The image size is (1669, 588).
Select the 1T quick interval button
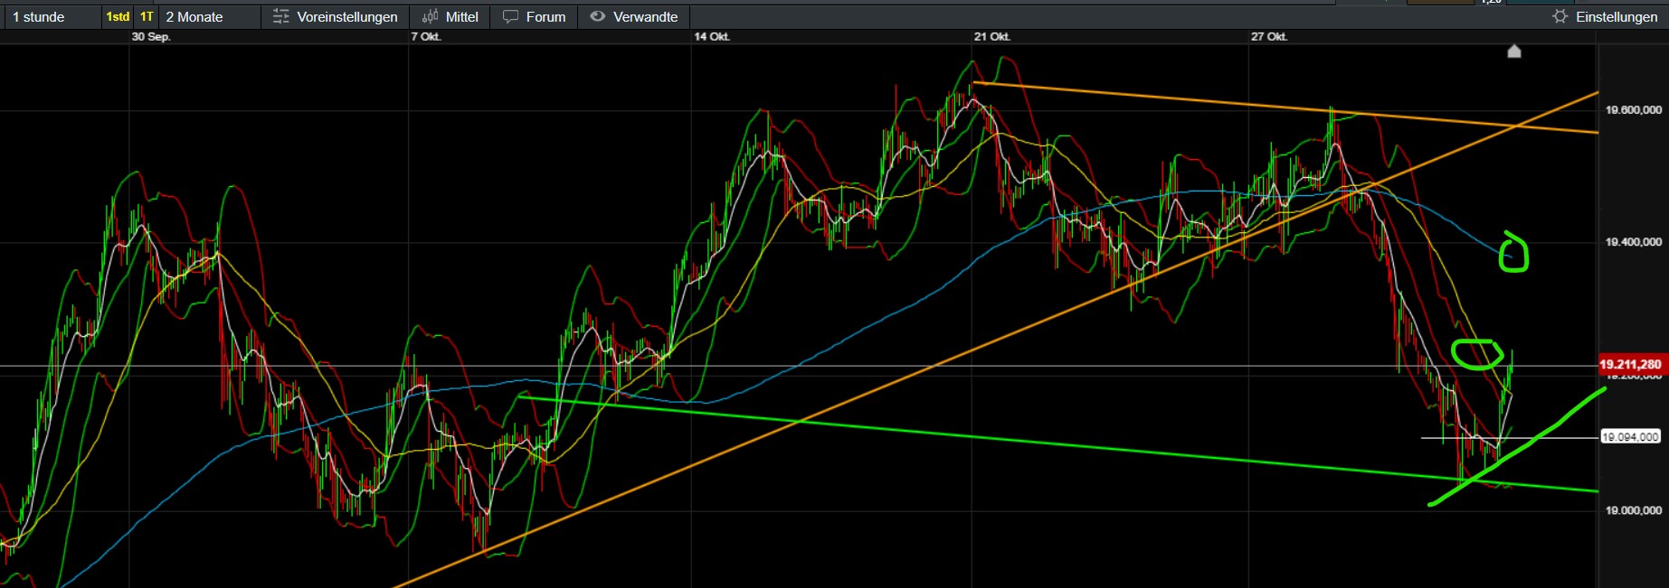pyautogui.click(x=147, y=17)
